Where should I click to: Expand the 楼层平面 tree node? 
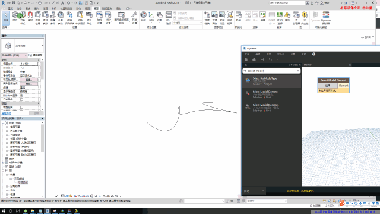point(7,127)
